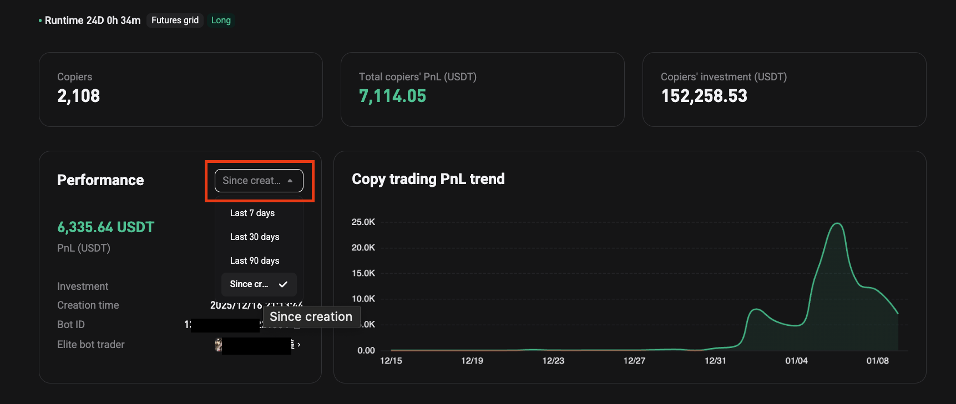The height and width of the screenshot is (404, 956).
Task: Click the 152,258.53 investment value
Action: point(704,96)
